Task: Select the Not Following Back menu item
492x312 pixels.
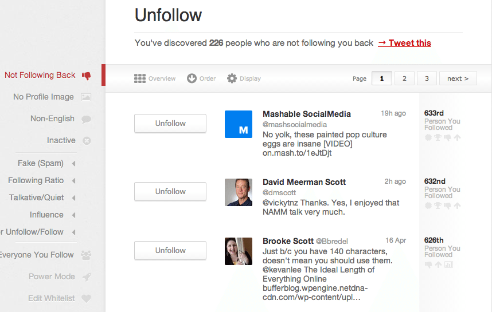Action: coord(40,75)
